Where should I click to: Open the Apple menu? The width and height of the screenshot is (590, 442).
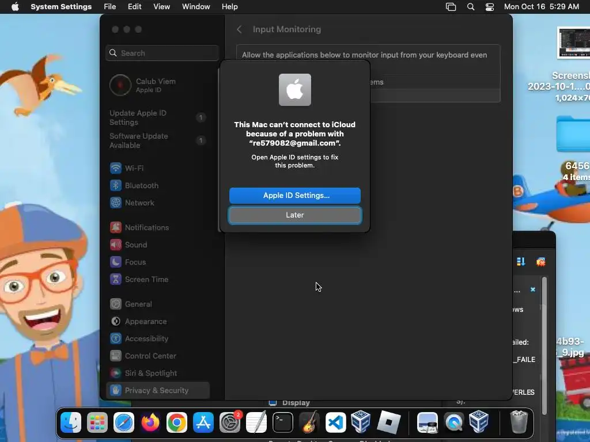coord(15,7)
